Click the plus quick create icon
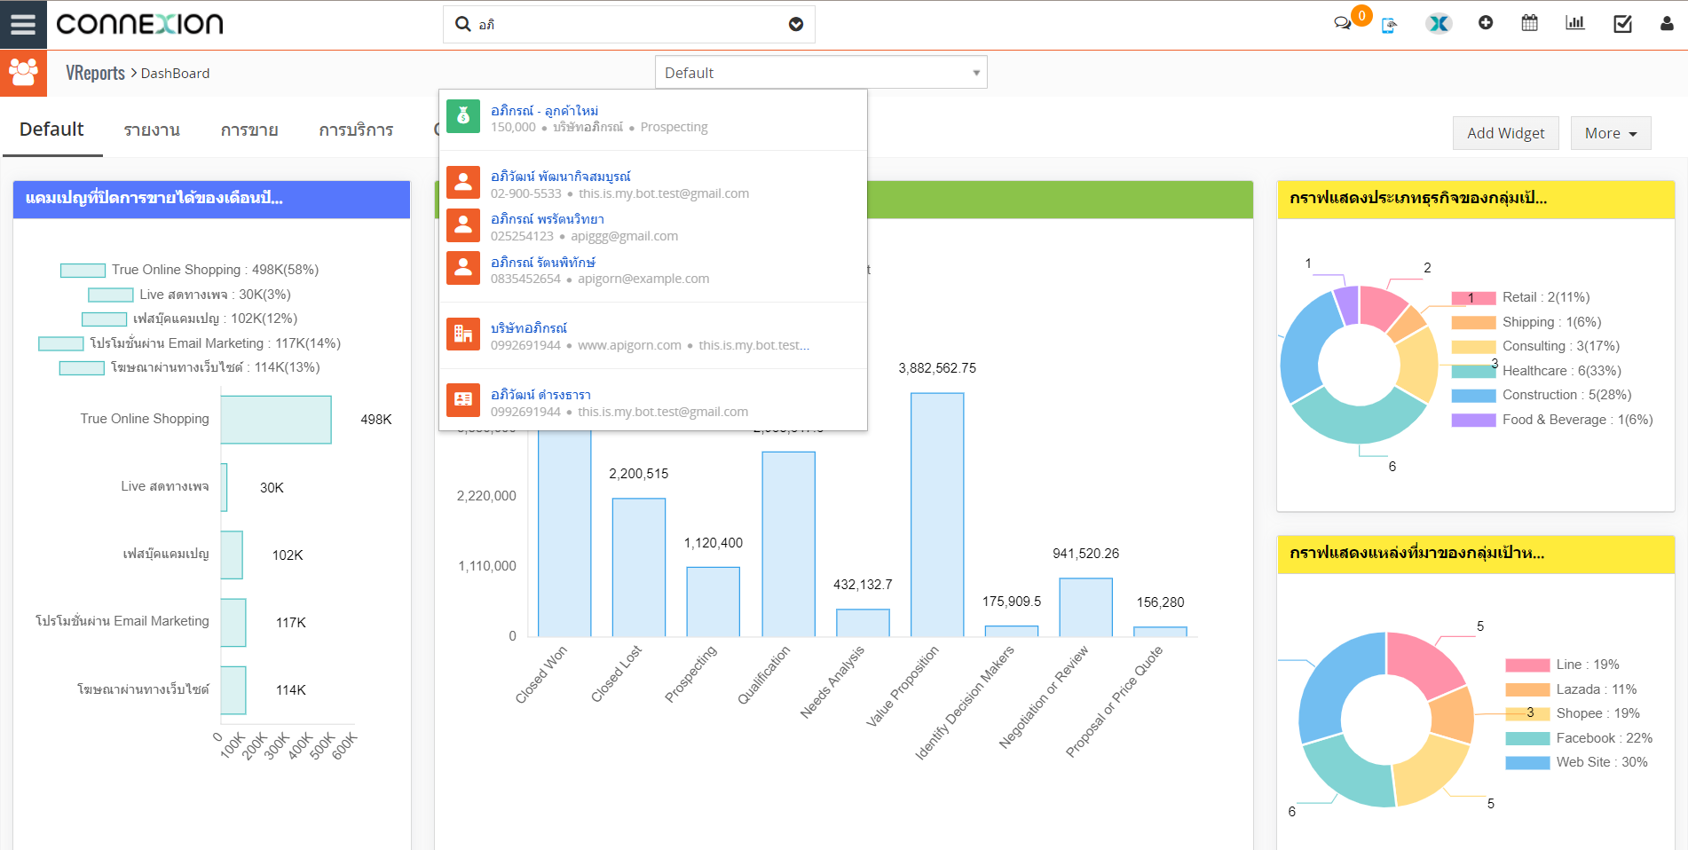 [x=1485, y=23]
